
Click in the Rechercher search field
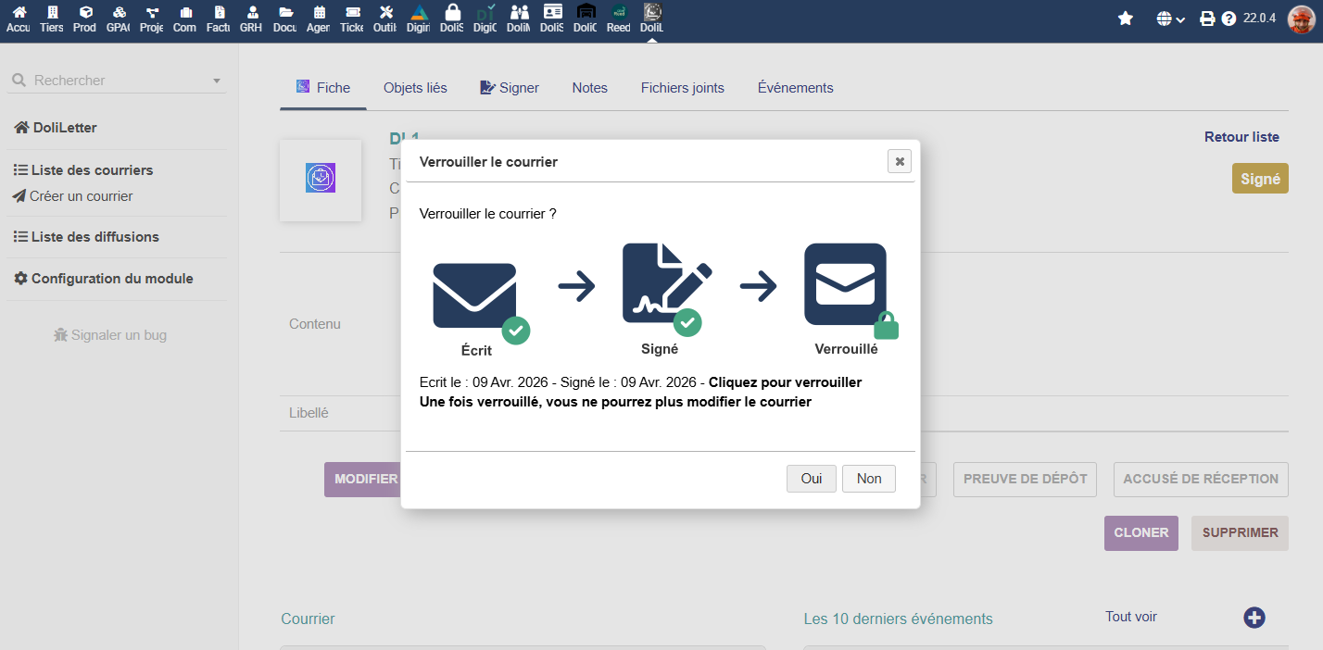(x=111, y=81)
